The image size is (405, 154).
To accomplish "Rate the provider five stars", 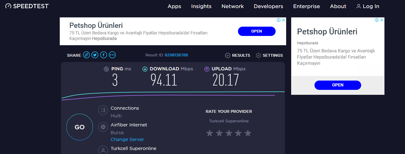I will [248, 133].
